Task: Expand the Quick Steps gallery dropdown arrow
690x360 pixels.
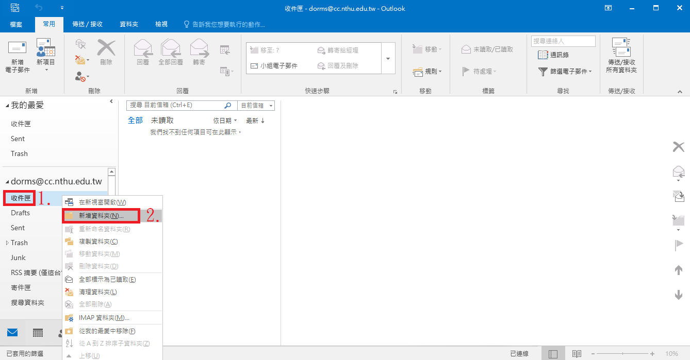Action: tap(388, 58)
